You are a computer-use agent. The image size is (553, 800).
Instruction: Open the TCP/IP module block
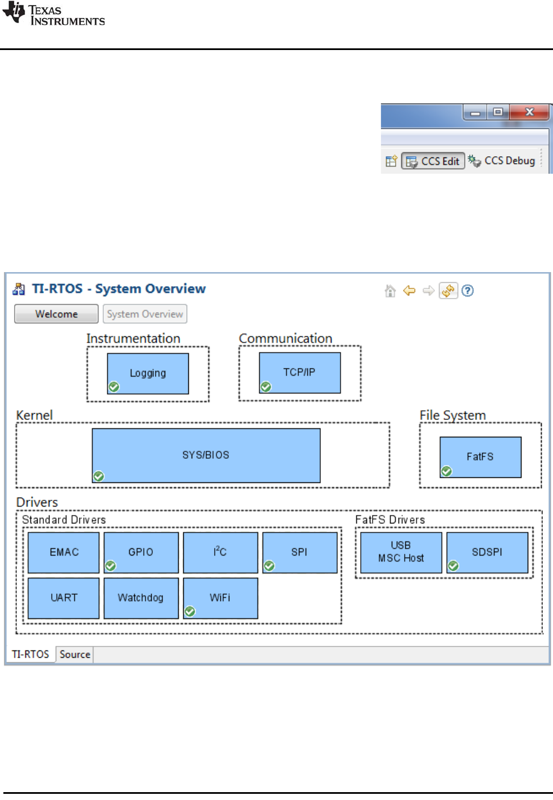coord(300,373)
